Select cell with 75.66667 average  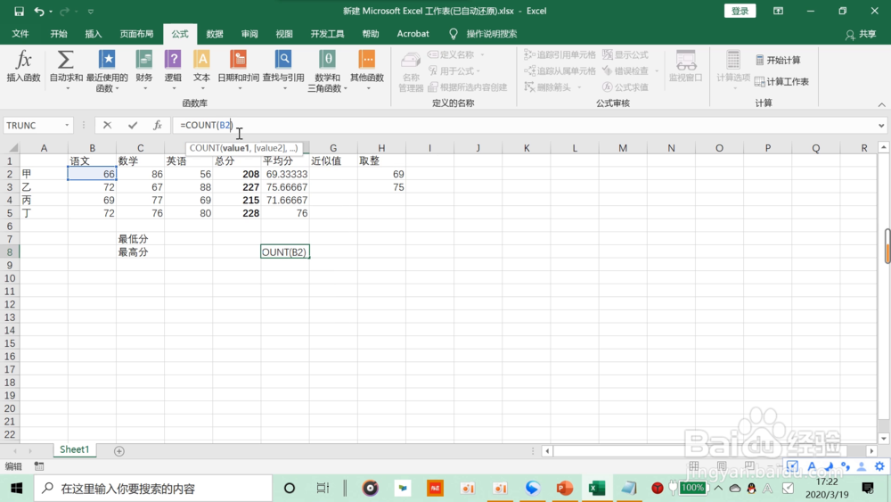click(x=285, y=187)
